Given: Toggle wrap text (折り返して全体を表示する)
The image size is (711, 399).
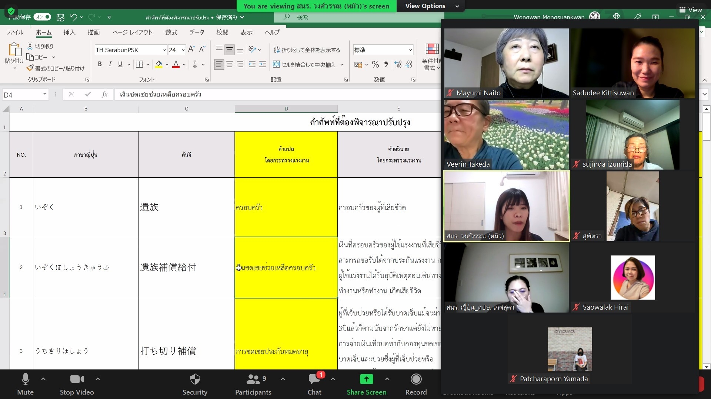Looking at the screenshot, I should [307, 50].
